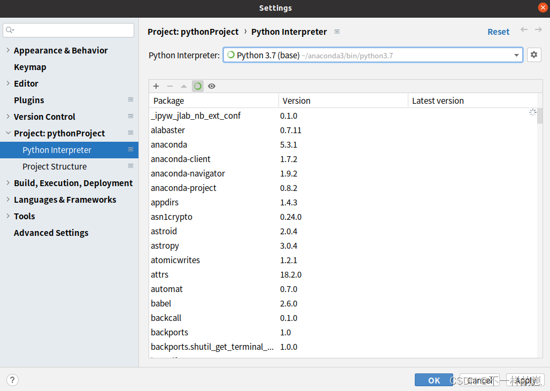Screen dimensions: 550x391
Task: Click version 18.2.0 of attrs
Action: coord(291,274)
